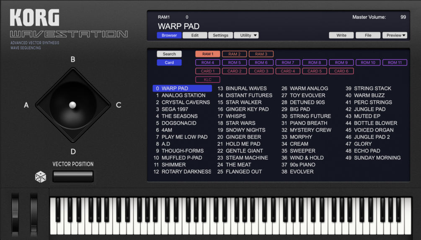421x240 pixels.
Task: Select the CARD 1 bank
Action: tap(208, 71)
